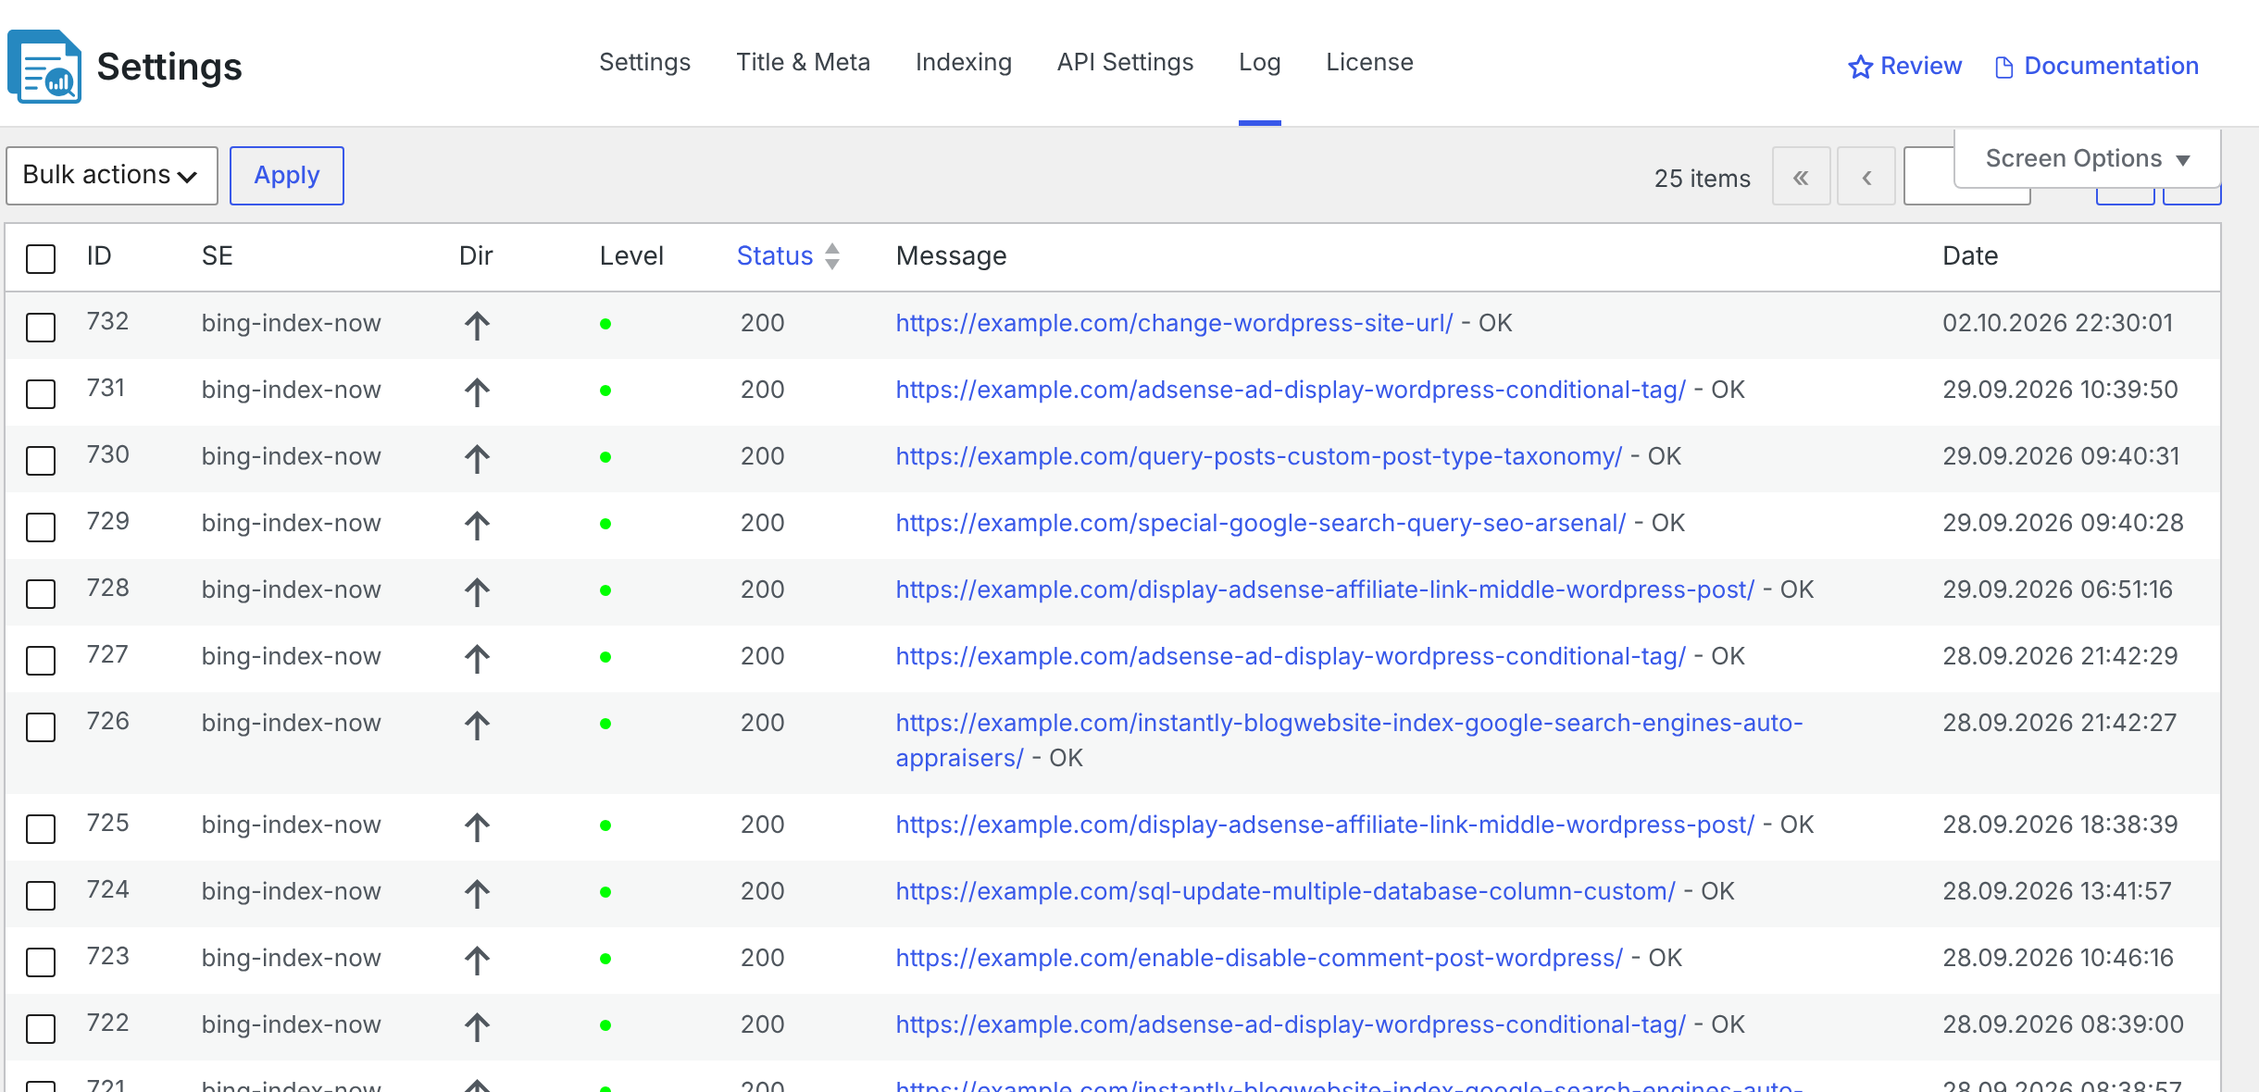The height and width of the screenshot is (1092, 2259).
Task: Tick the checkbox beside ID 730
Action: tap(41, 460)
